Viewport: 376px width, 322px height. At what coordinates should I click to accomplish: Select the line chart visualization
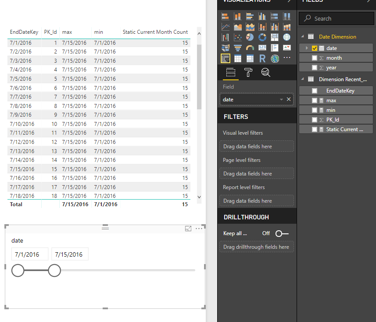[225, 27]
